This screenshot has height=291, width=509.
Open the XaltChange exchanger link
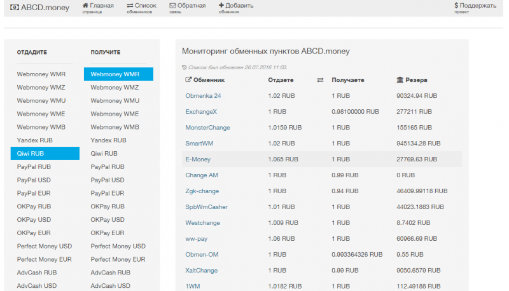[x=201, y=270]
